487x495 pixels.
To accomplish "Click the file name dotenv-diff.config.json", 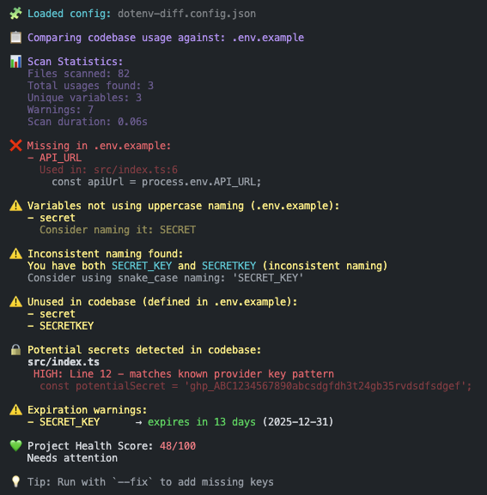I will click(186, 14).
